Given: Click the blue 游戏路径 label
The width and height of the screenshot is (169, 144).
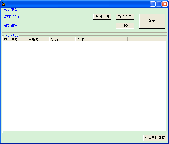Looking at the screenshot, I should click(11, 26).
